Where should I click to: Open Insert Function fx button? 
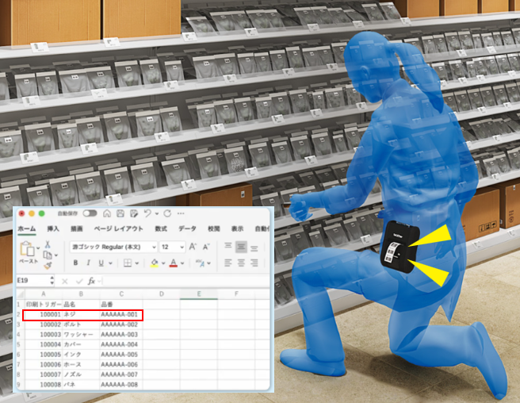(x=91, y=282)
